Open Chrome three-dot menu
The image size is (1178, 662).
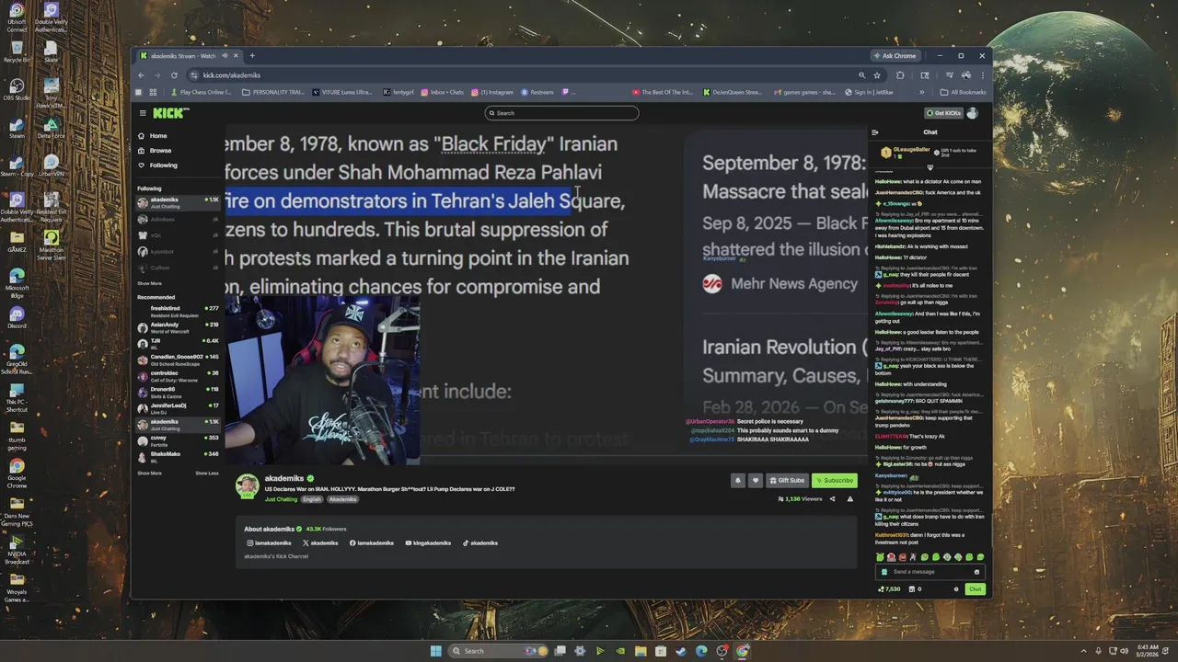[982, 75]
